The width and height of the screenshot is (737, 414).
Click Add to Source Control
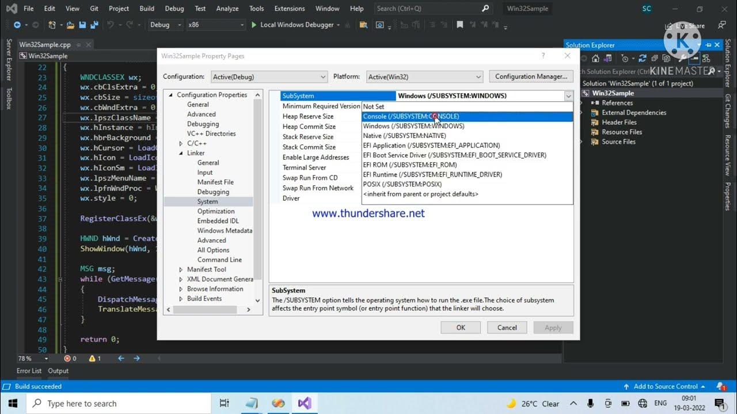click(x=665, y=386)
